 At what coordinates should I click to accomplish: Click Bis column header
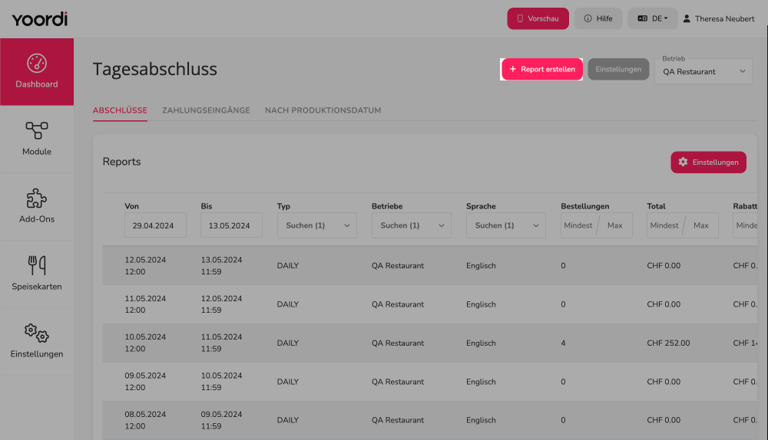tap(206, 206)
